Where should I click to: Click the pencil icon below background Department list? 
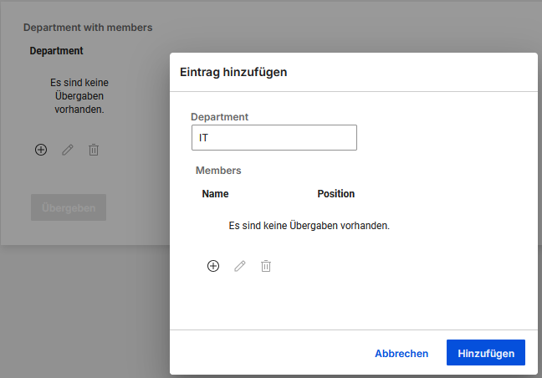coord(68,150)
